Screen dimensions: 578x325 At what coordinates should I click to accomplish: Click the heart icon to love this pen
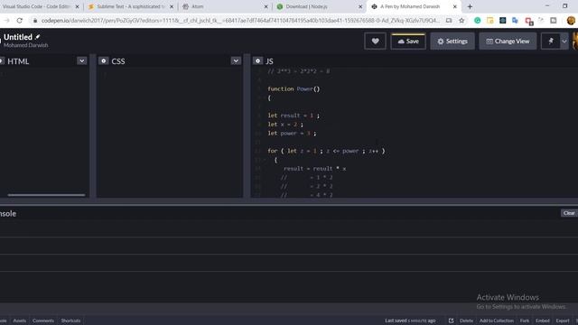(375, 42)
